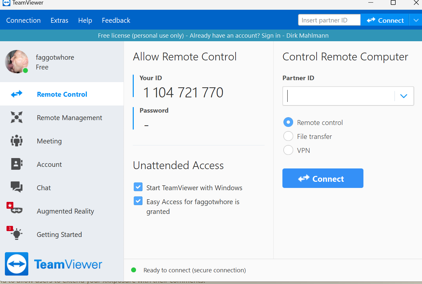
Task: Click the Getting Started lightbulb icon
Action: tap(17, 234)
